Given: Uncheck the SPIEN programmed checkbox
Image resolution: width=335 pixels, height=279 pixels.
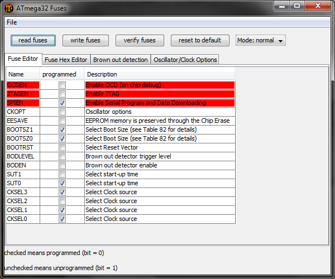Looking at the screenshot, I should click(62, 103).
